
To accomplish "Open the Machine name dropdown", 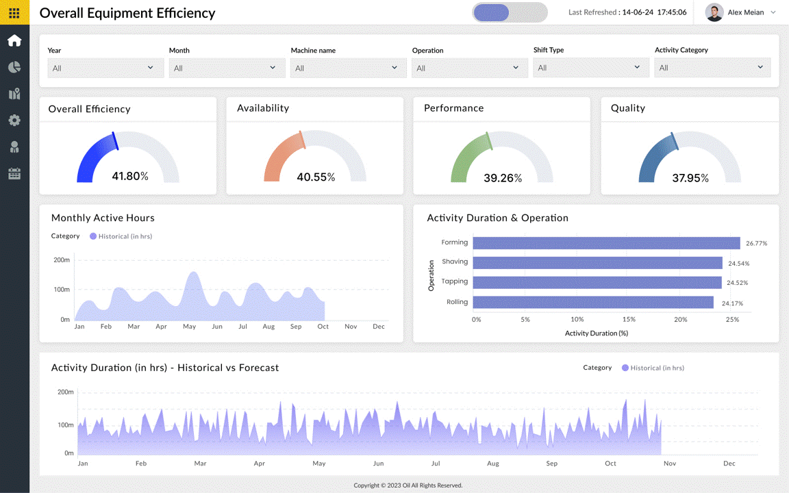I will pyautogui.click(x=348, y=68).
